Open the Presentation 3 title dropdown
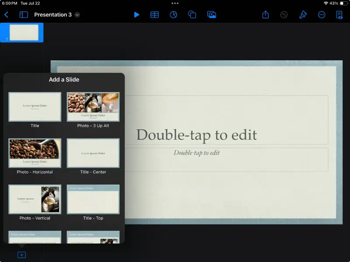Screen dimensions: 350x262 coord(77,15)
